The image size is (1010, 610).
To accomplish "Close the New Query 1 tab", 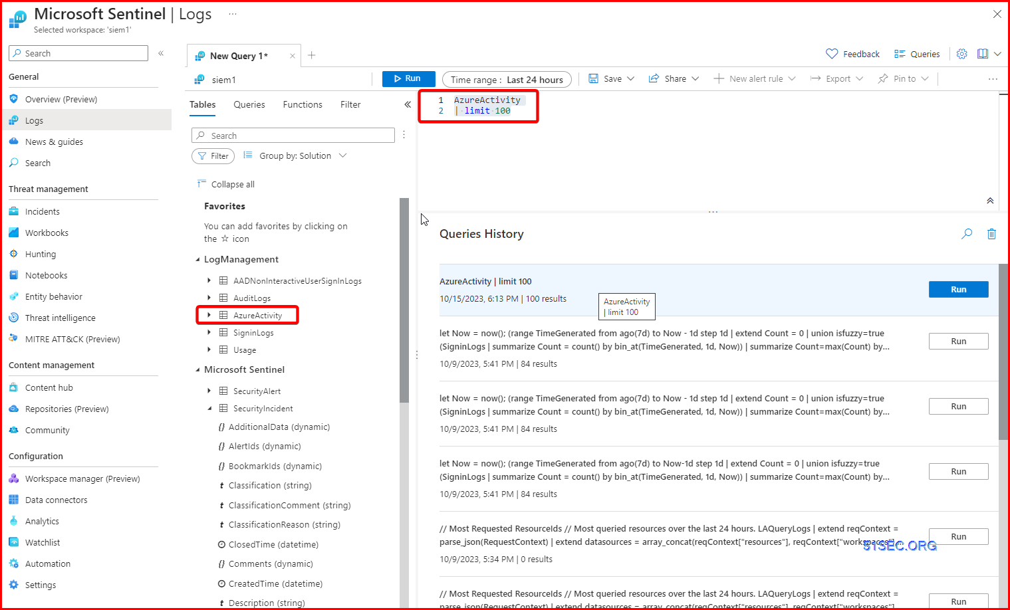I will point(292,56).
